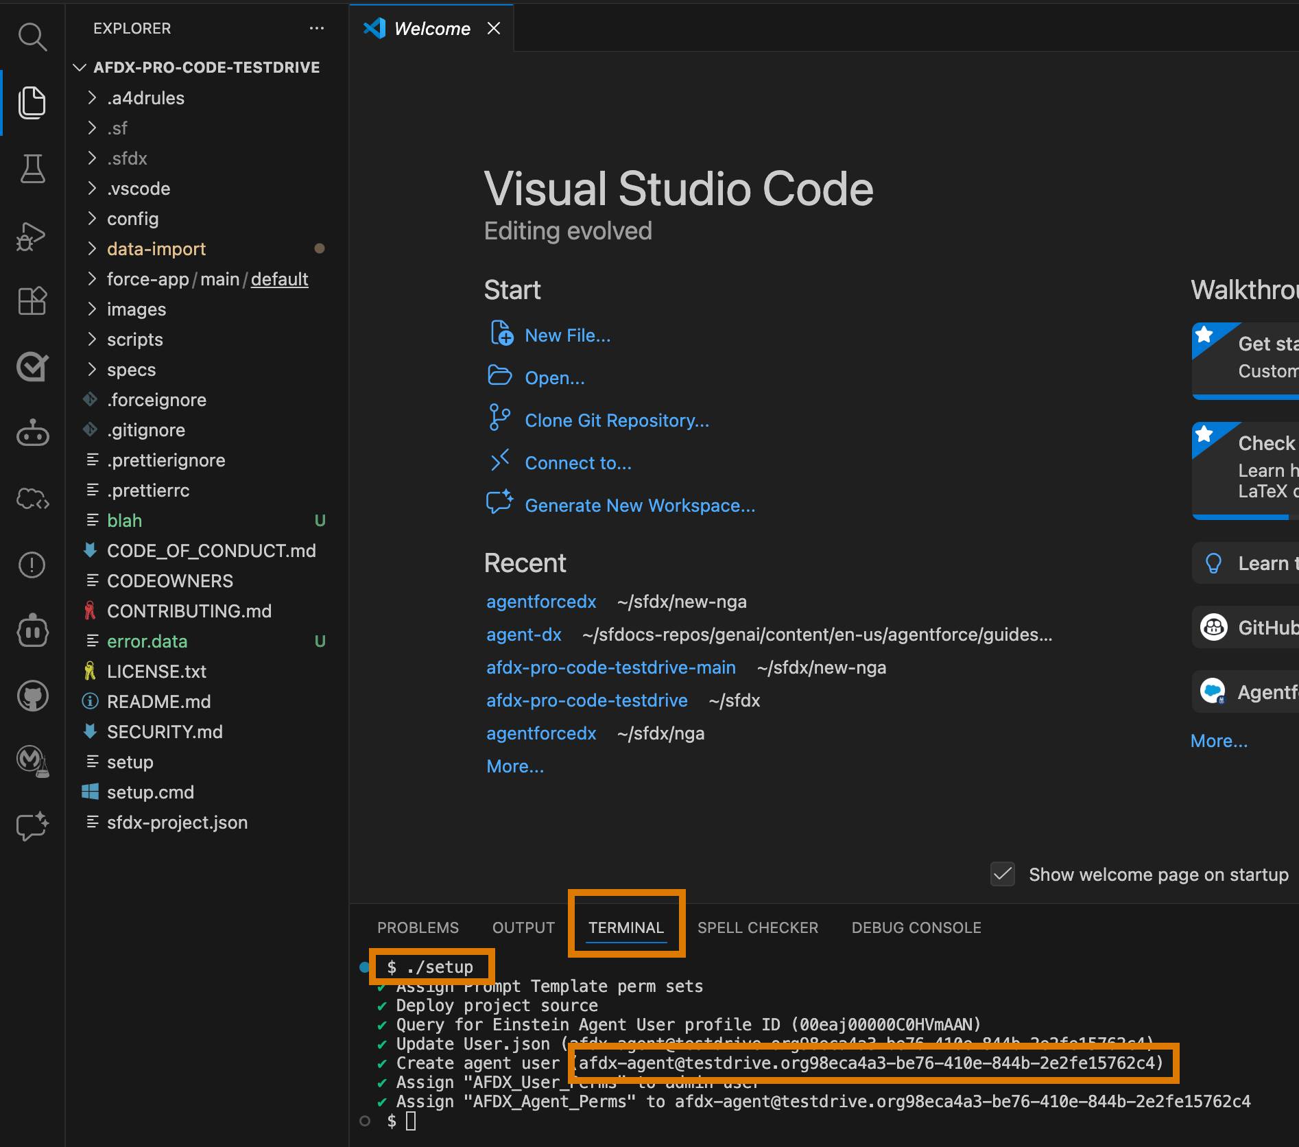Select the TERMINAL panel tab
The height and width of the screenshot is (1147, 1299).
coord(626,927)
